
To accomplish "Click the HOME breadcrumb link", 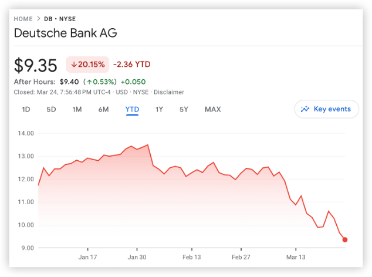I will tap(23, 19).
